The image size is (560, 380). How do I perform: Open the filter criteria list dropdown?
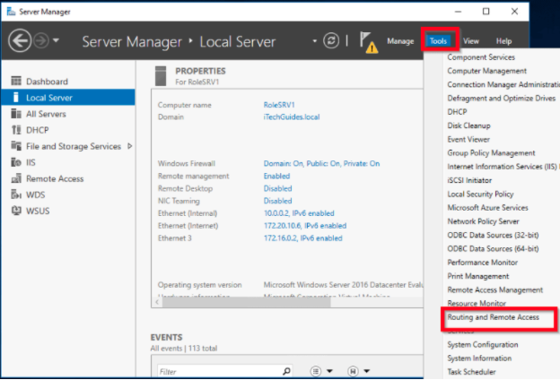coord(320,370)
